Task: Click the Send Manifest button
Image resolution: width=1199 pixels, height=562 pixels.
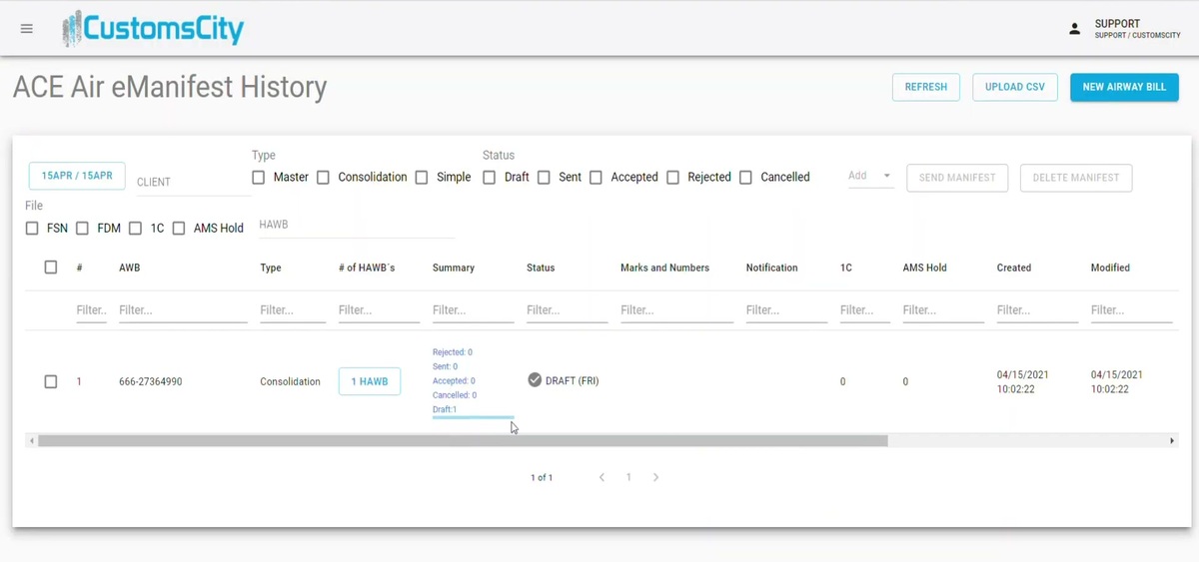Action: click(957, 178)
